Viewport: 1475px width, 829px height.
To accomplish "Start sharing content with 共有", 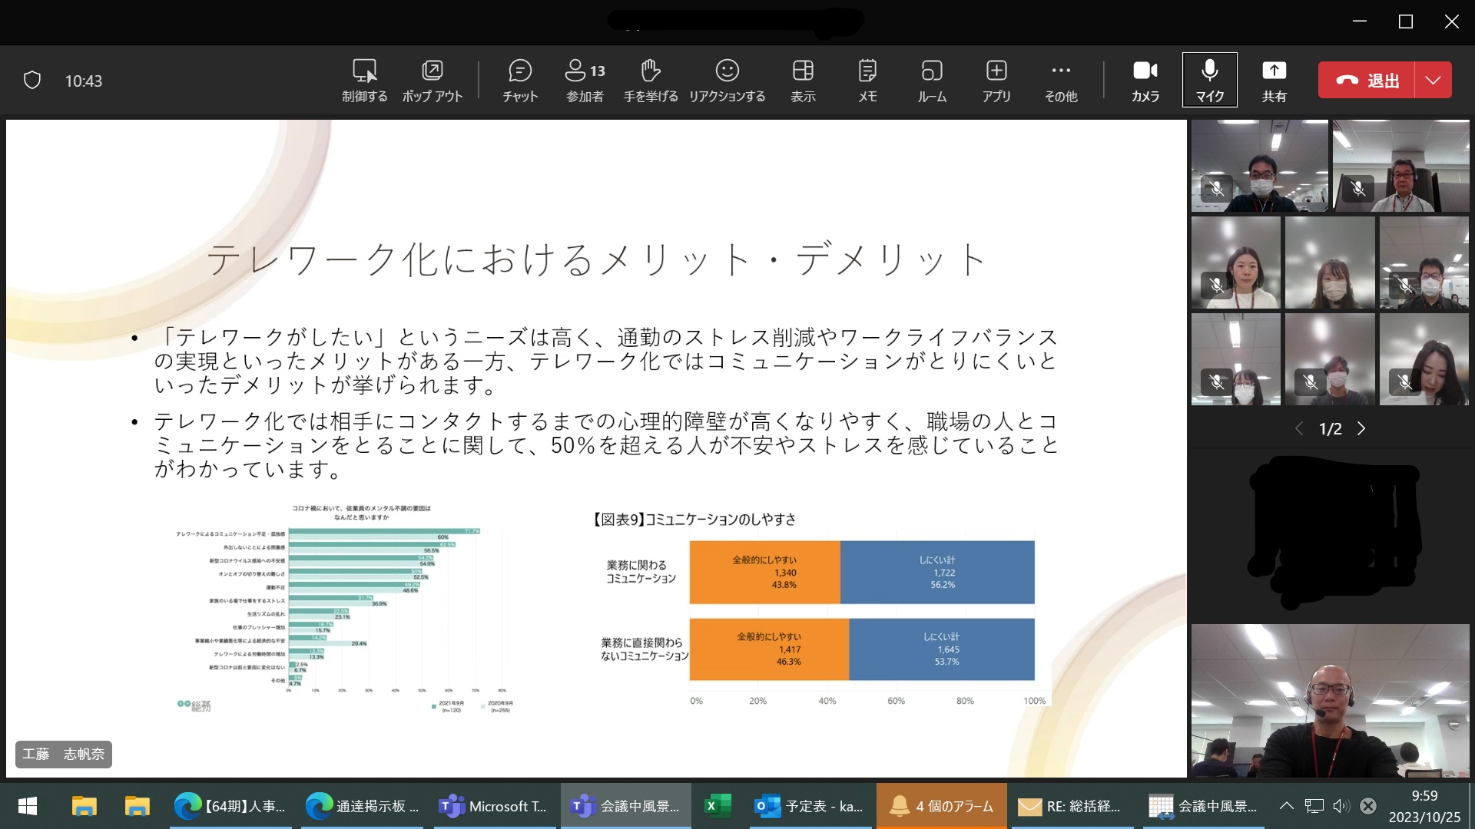I will pos(1274,80).
